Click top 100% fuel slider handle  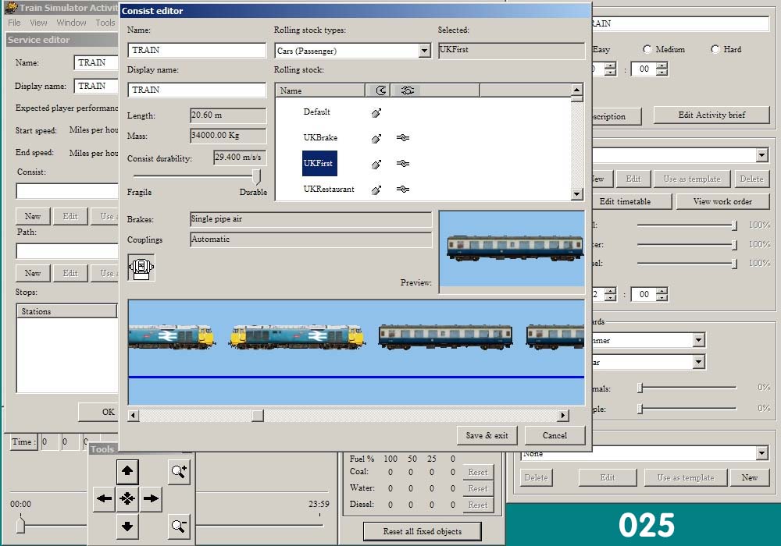click(734, 225)
